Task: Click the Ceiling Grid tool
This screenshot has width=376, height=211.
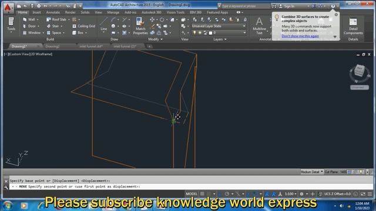Action: (x=83, y=26)
